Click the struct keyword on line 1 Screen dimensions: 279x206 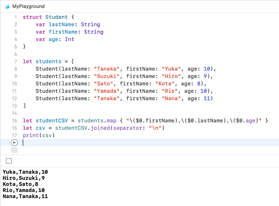(x=32, y=17)
